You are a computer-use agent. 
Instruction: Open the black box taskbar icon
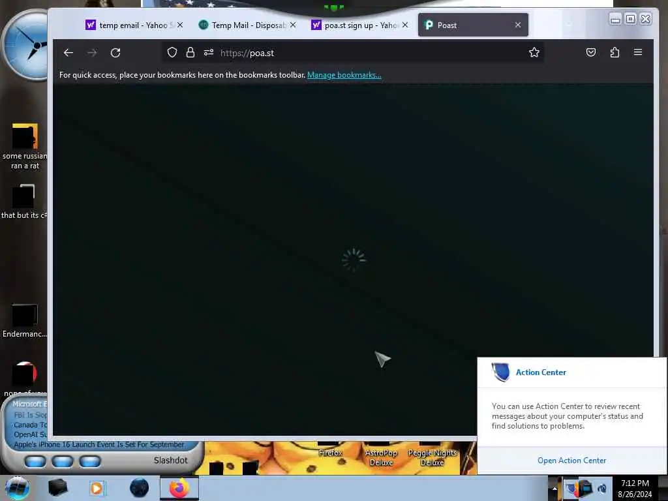click(x=57, y=488)
